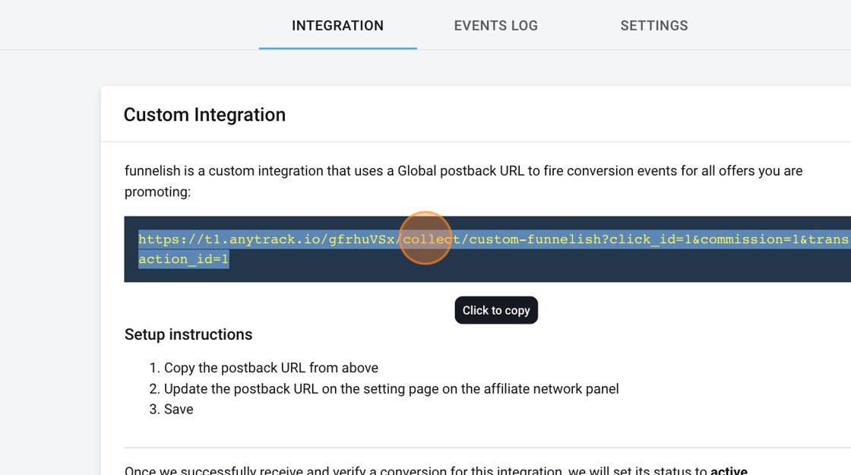
Task: Click the 'Custom Integration' heading
Action: pyautogui.click(x=204, y=115)
